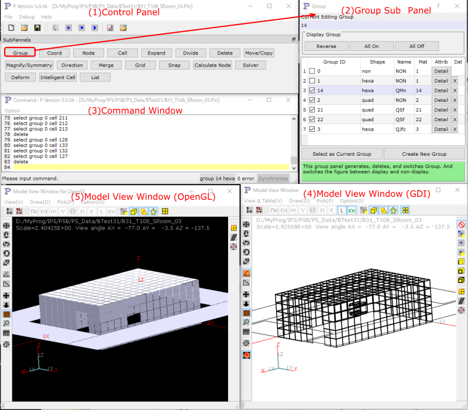Click the save icon in Control Panel toolbar
The width and height of the screenshot is (468, 410).
37,28
